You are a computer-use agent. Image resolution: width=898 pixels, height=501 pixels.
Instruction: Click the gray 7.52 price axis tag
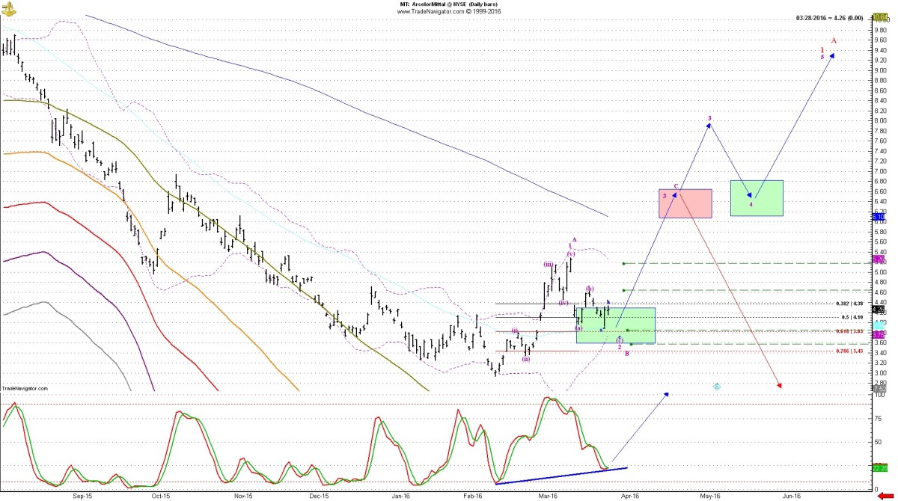[879, 388]
